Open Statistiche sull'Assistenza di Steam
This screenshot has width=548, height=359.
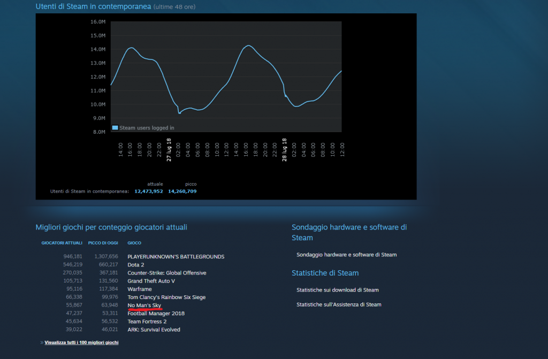[x=339, y=304]
